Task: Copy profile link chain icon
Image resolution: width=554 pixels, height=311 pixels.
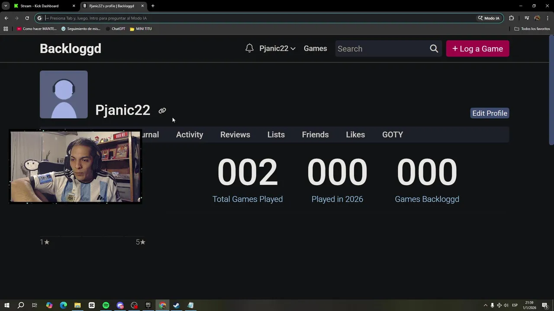Action: 162,111
